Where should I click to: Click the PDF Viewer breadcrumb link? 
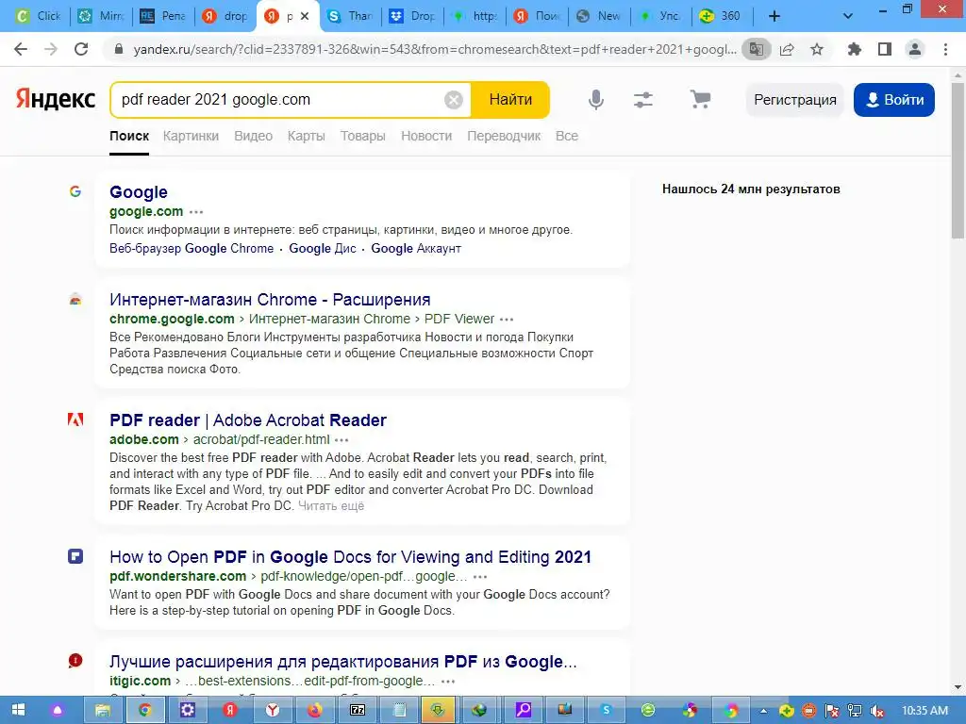coord(459,319)
